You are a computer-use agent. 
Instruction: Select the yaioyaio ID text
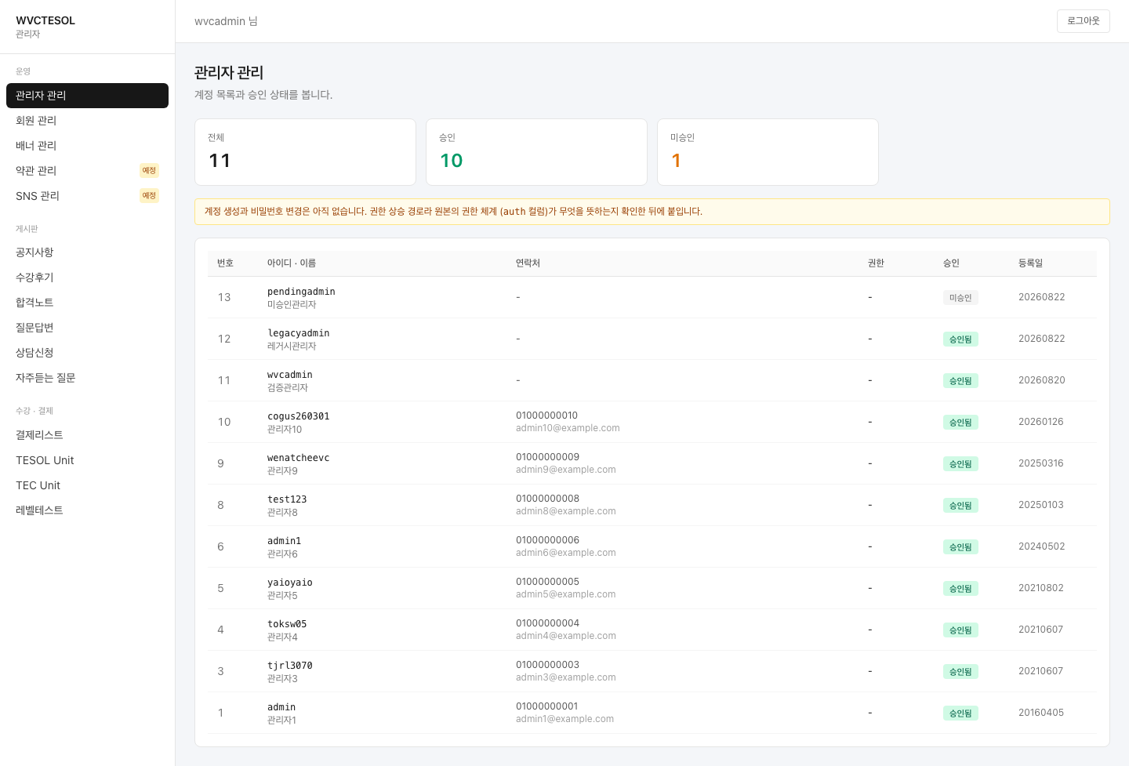[x=290, y=583]
